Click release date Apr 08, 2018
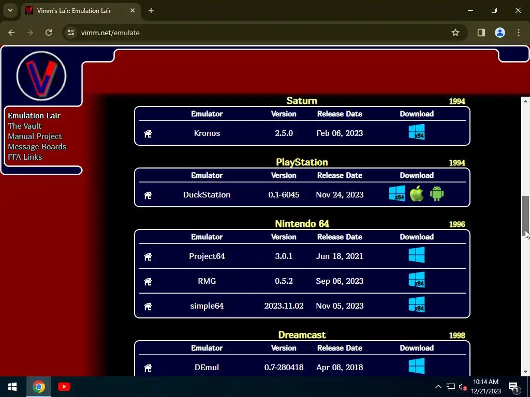 [x=340, y=368]
